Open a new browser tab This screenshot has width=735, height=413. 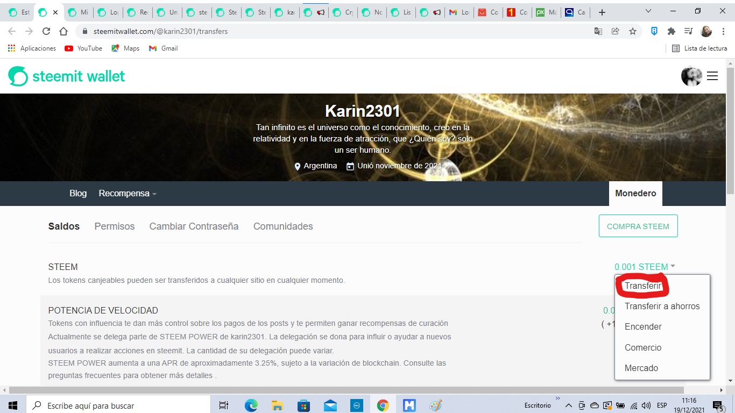coord(602,12)
